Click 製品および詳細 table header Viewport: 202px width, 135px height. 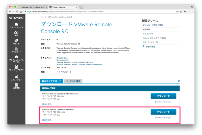110,88
